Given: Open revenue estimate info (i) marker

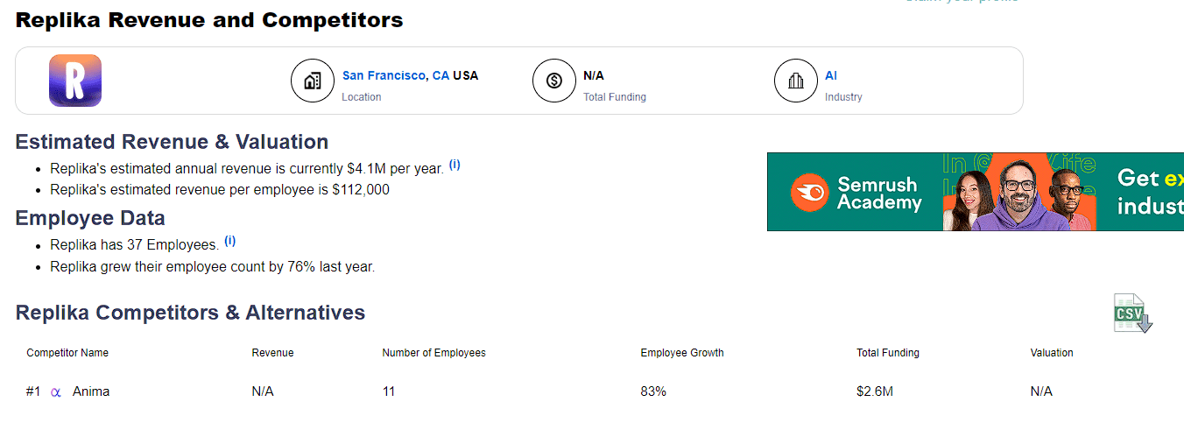Looking at the screenshot, I should tap(455, 165).
